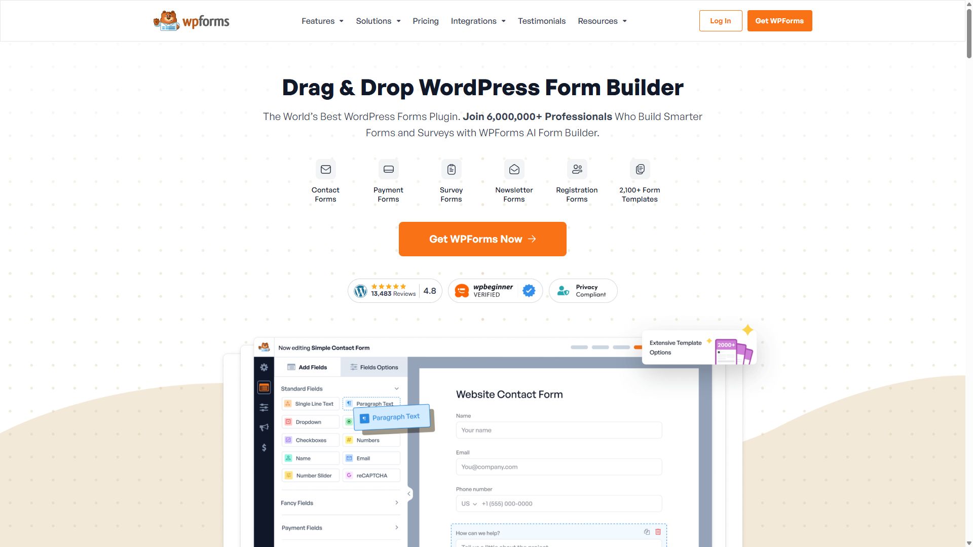973x547 pixels.
Task: Click the Survey Forms clipboard icon
Action: click(452, 169)
